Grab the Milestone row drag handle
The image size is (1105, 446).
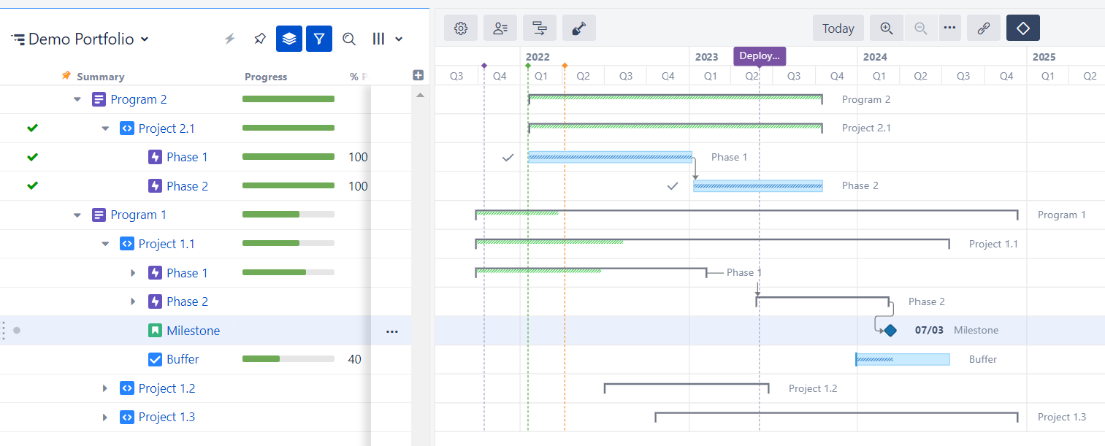point(4,331)
